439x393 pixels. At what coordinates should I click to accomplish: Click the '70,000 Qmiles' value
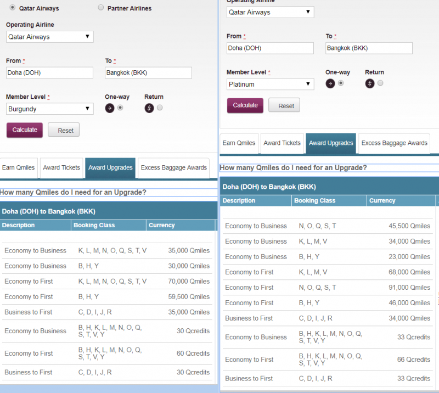pos(189,281)
